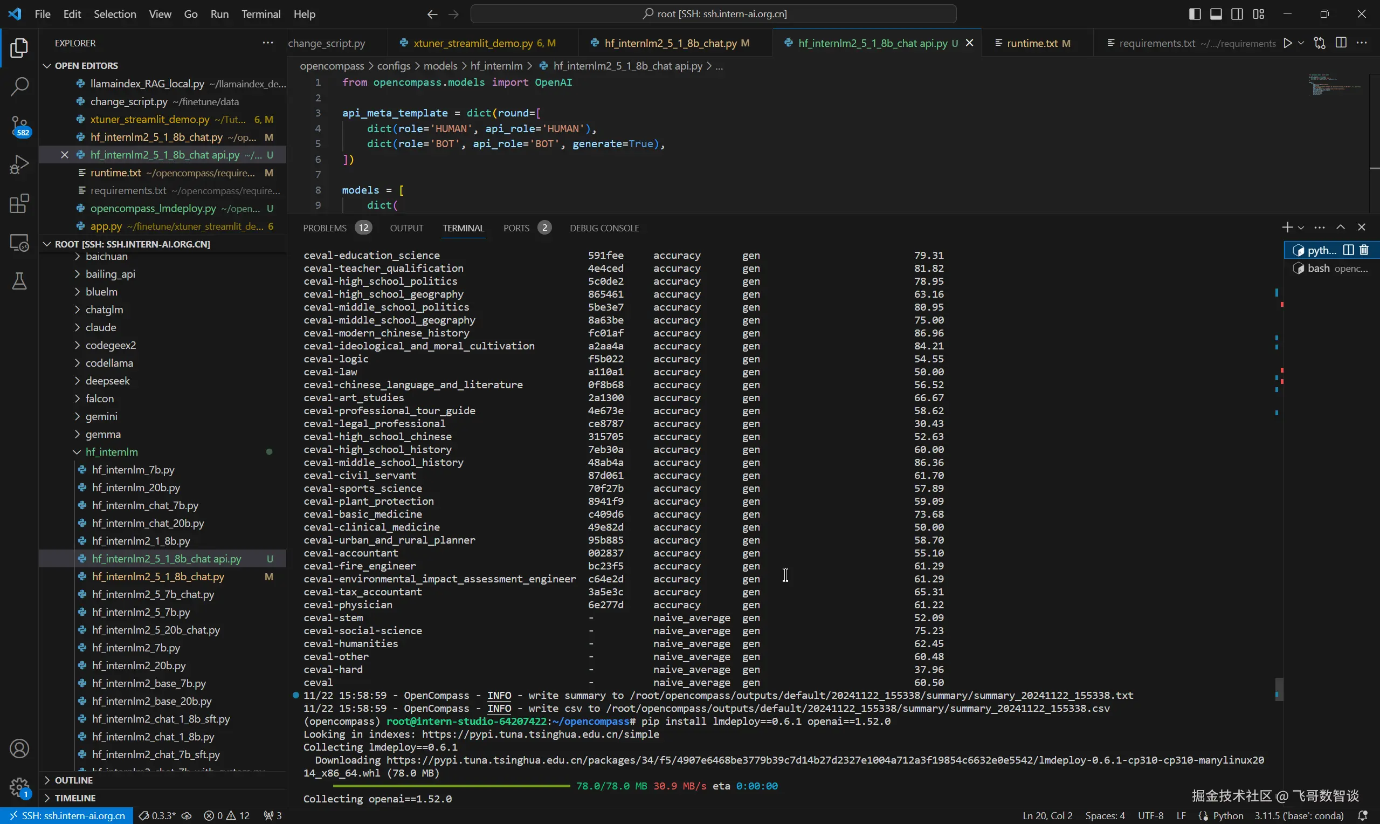
Task: Click the SSH: ssh.intern-ai.org.cn remote indicator
Action: tap(67, 816)
